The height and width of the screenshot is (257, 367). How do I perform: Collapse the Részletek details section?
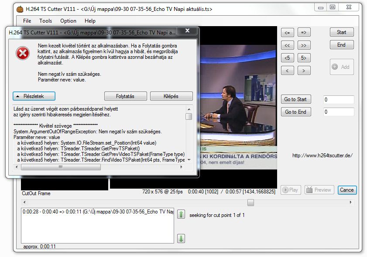(x=34, y=96)
